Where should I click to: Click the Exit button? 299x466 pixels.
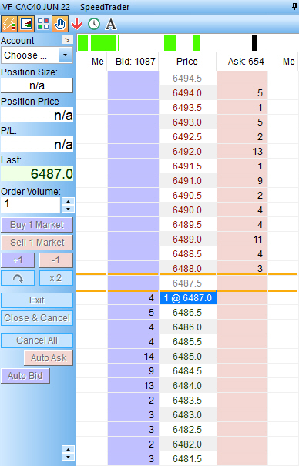[37, 300]
